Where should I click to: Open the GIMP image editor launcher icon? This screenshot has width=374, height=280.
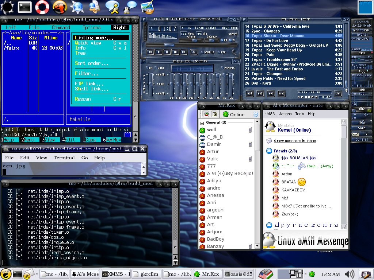(x=148, y=7)
